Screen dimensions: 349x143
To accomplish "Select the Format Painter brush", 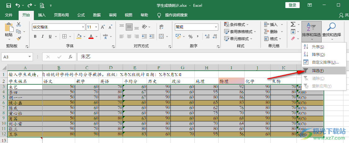I will click(x=19, y=39).
